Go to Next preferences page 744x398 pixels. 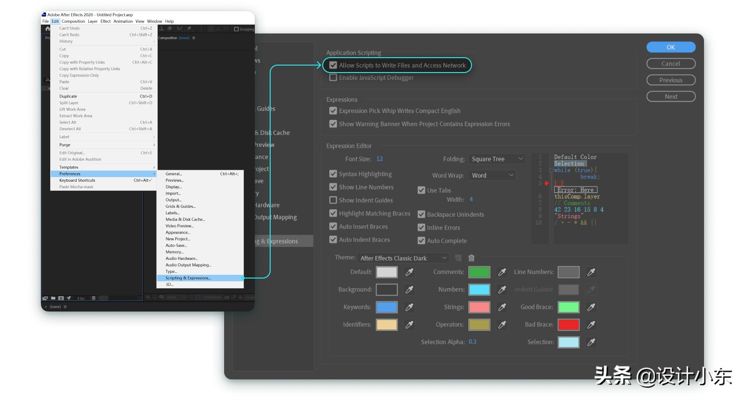tap(671, 97)
